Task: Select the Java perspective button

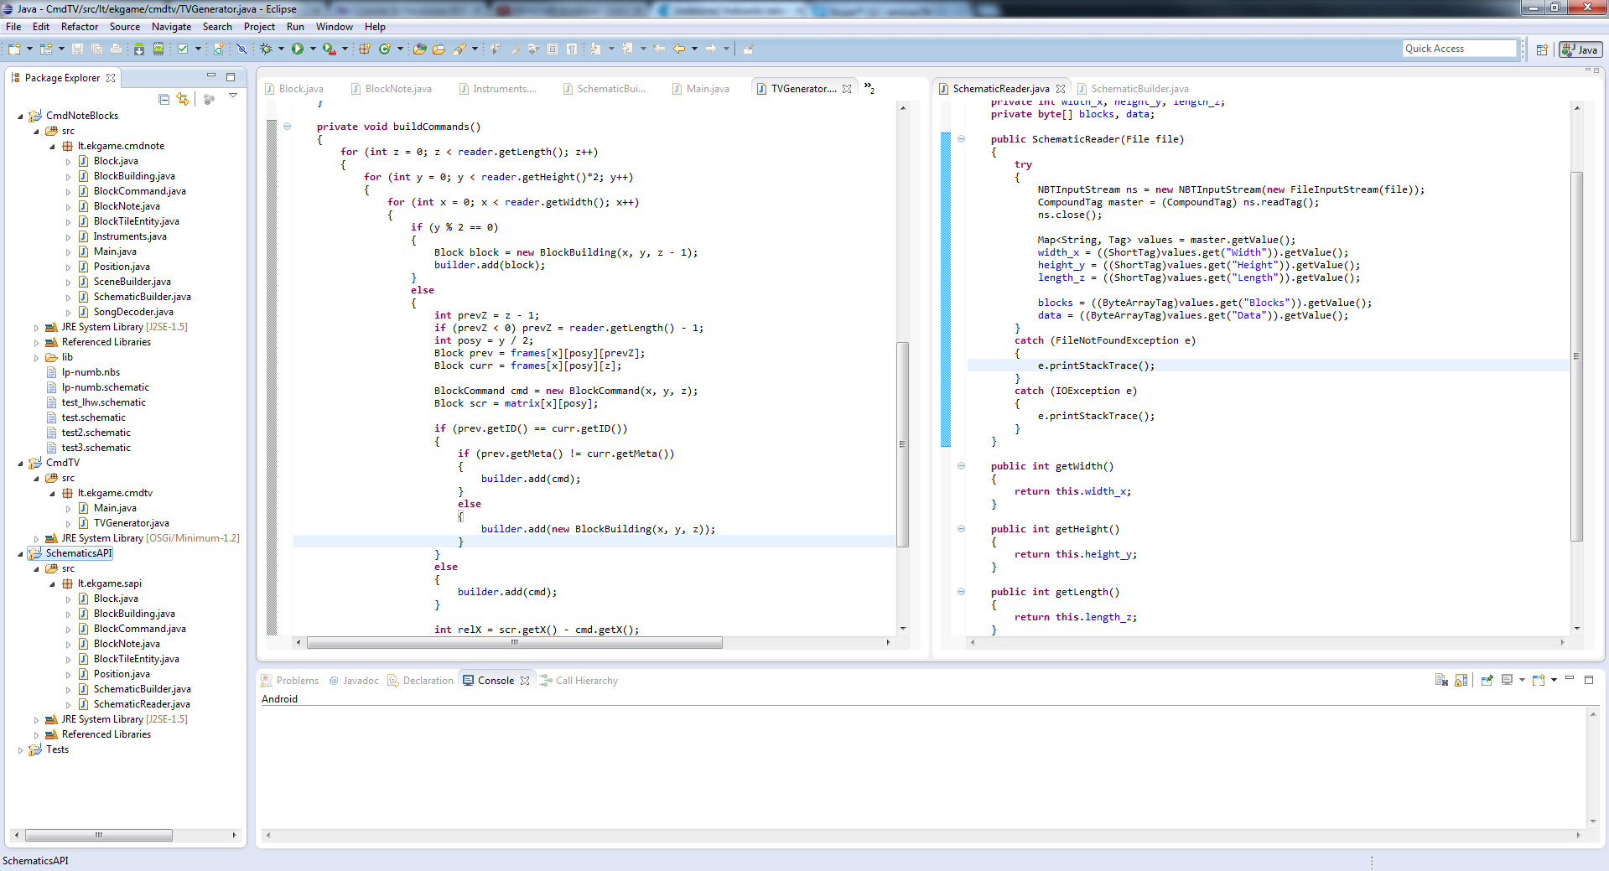Action: [1580, 50]
